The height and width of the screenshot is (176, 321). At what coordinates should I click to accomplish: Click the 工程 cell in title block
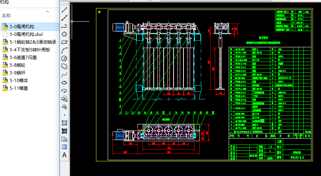click(x=279, y=142)
